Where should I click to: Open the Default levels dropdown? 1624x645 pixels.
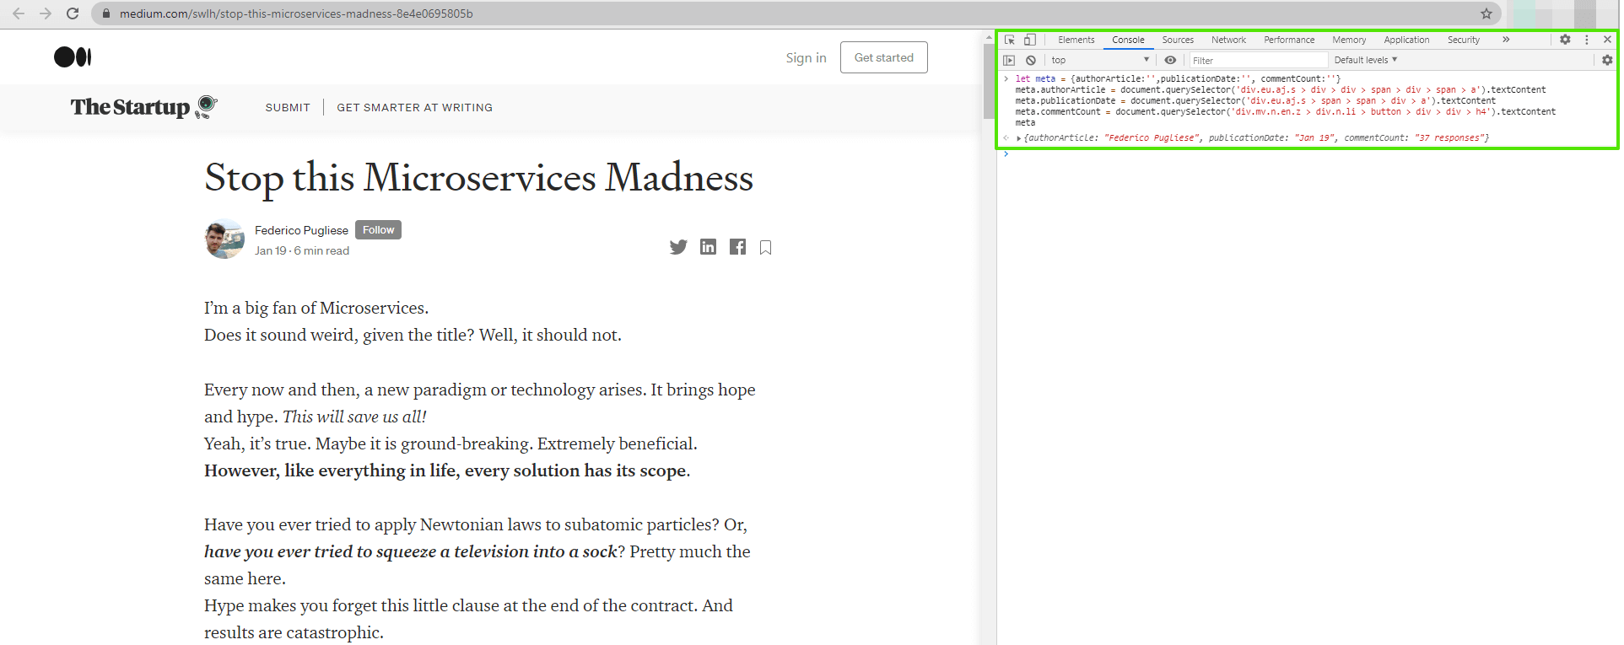[x=1366, y=60]
